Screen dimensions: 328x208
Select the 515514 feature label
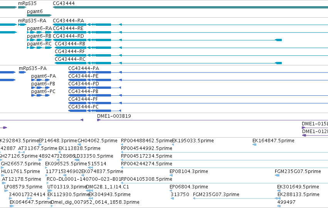tap(97, 164)
